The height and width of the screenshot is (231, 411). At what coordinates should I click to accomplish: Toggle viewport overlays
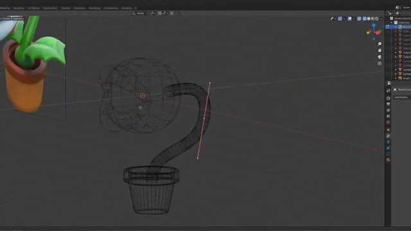pos(349,19)
